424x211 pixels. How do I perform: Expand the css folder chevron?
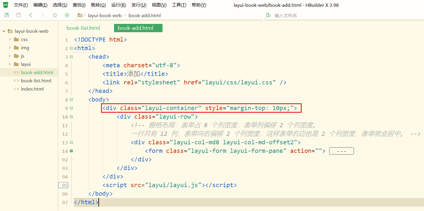[10, 39]
